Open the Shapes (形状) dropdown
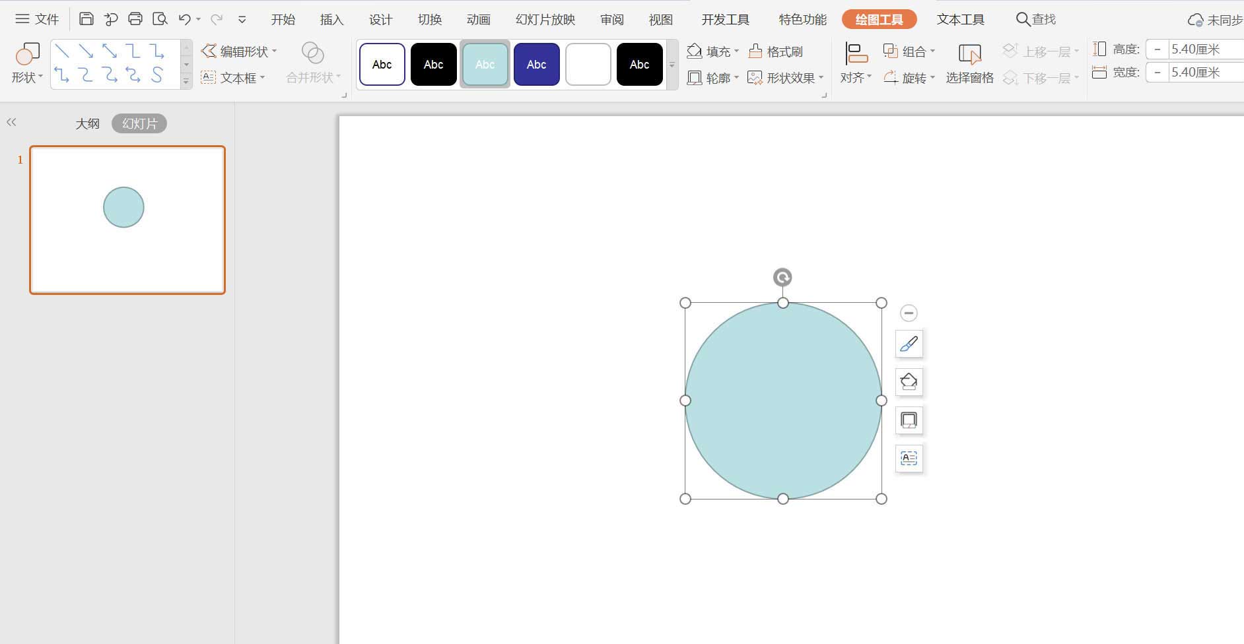This screenshot has height=644, width=1244. 26,77
